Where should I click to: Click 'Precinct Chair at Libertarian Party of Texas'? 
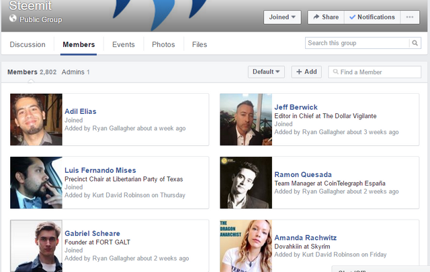click(x=124, y=179)
